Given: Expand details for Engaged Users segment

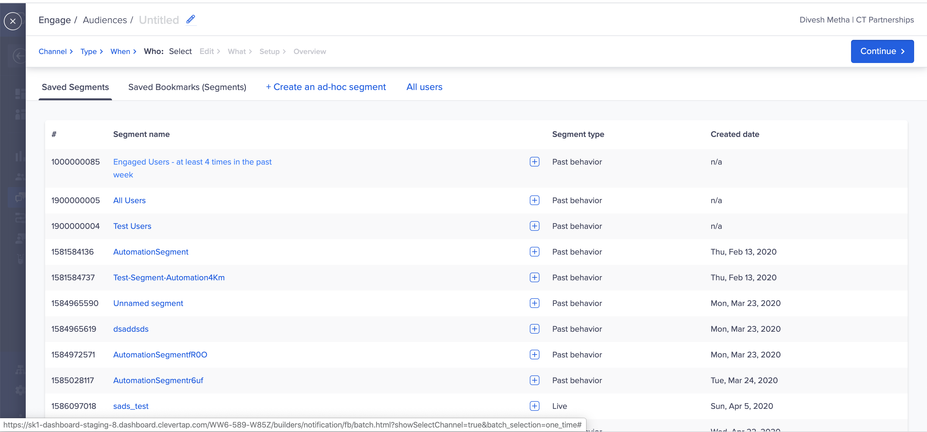Looking at the screenshot, I should 534,162.
